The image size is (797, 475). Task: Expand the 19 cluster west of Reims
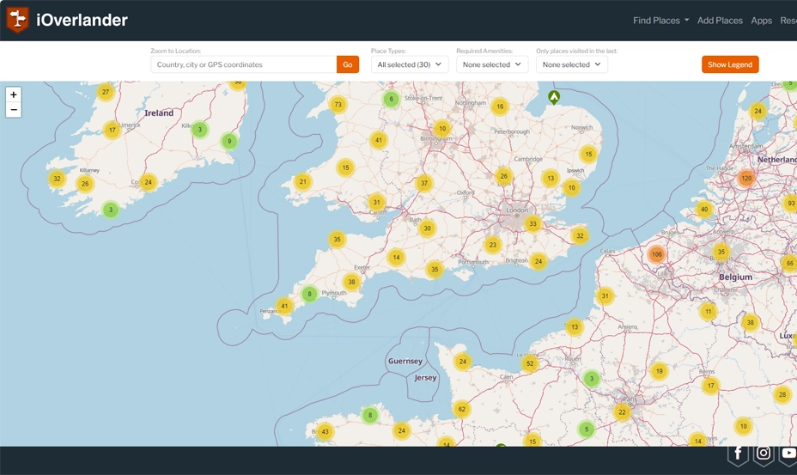[660, 371]
